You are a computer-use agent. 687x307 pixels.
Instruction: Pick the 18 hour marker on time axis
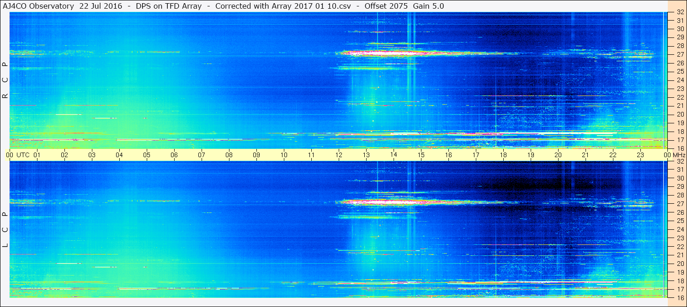point(503,155)
